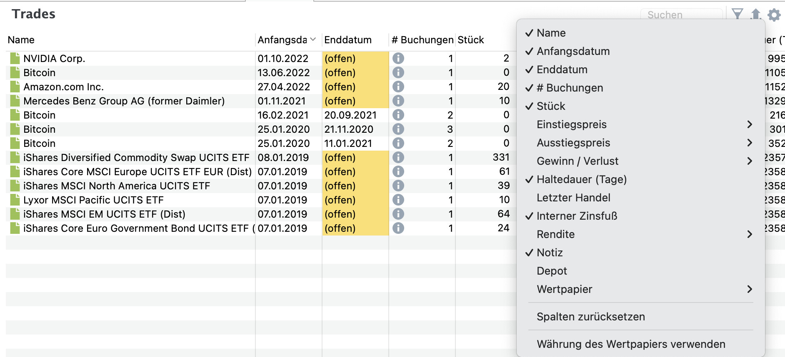Expand the Wertpapier submenu
The width and height of the screenshot is (785, 357).
click(640, 289)
